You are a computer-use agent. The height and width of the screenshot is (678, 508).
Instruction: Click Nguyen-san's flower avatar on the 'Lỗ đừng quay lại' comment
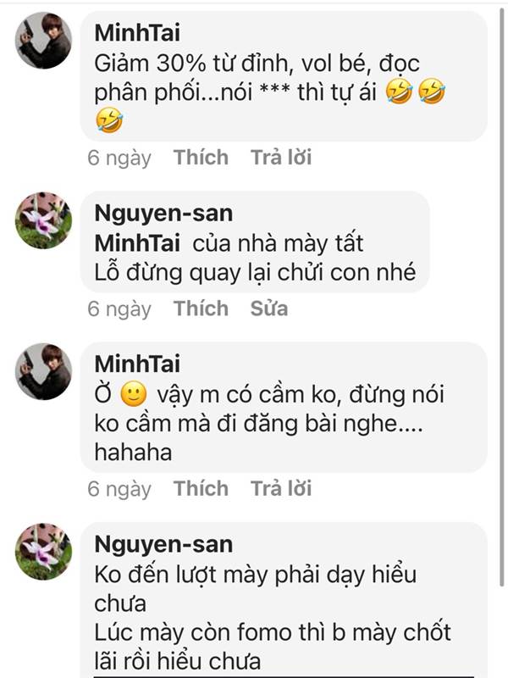point(43,220)
